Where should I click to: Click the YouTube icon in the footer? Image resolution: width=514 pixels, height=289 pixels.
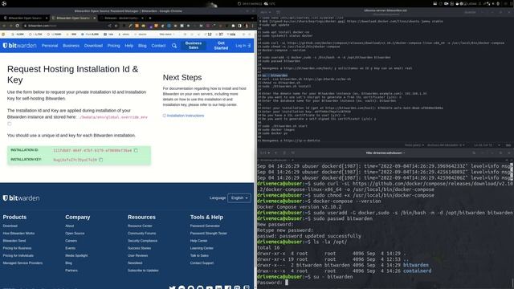[x=209, y=287]
